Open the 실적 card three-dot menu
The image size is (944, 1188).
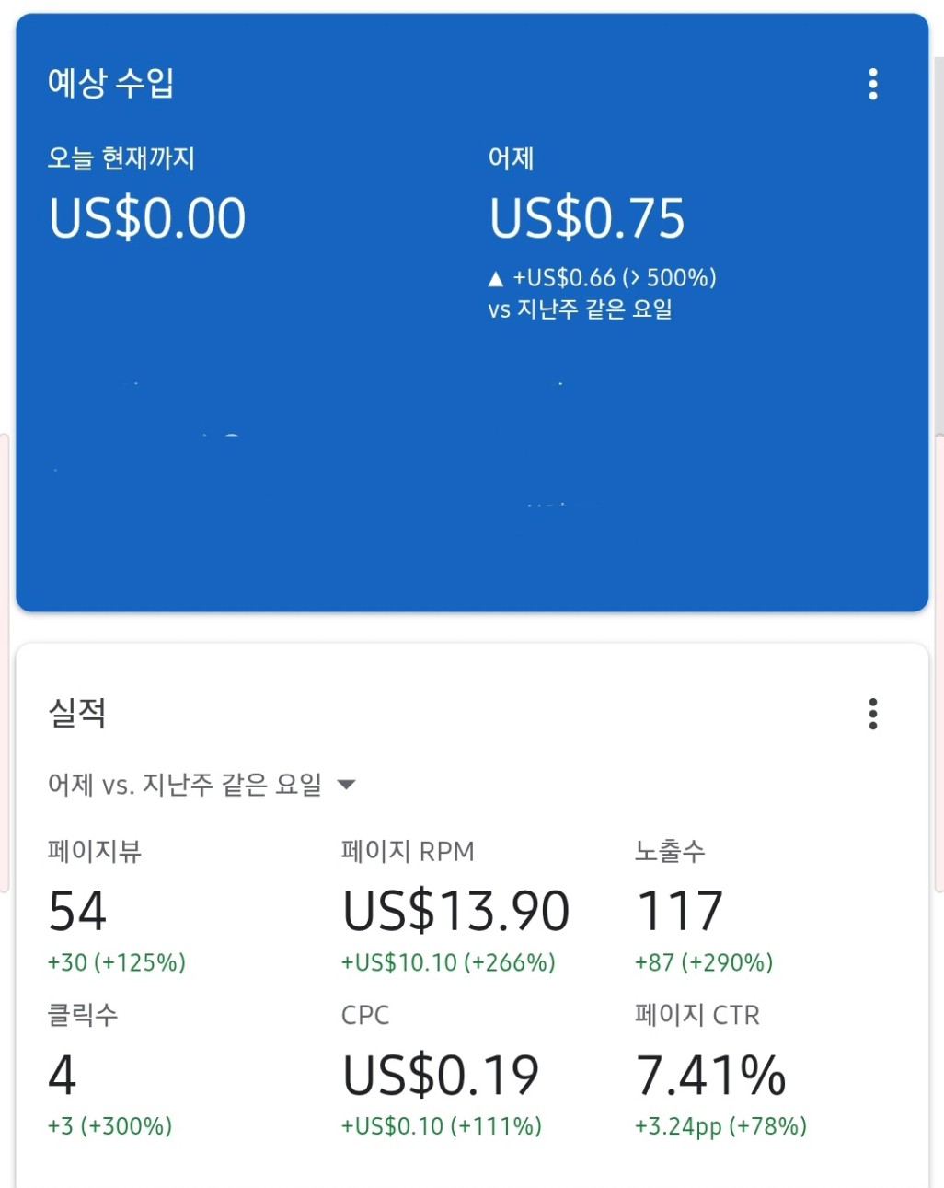tap(872, 714)
